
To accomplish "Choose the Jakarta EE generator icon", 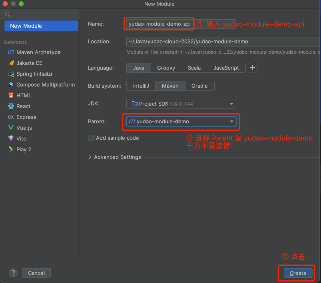I will coord(10,63).
